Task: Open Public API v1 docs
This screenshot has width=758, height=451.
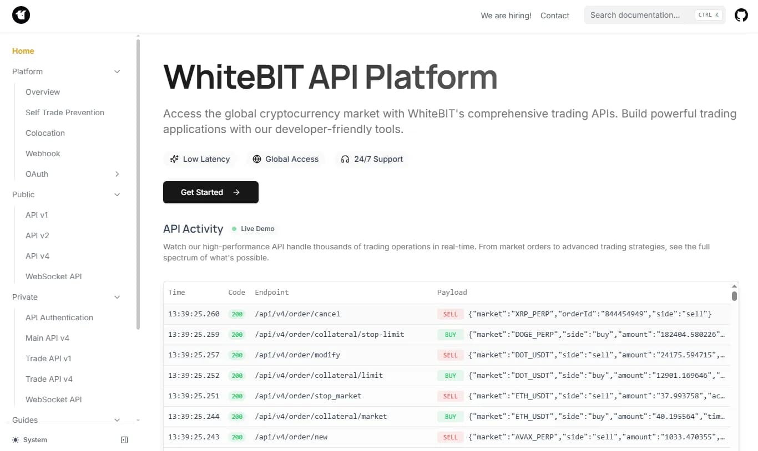Action: (37, 215)
